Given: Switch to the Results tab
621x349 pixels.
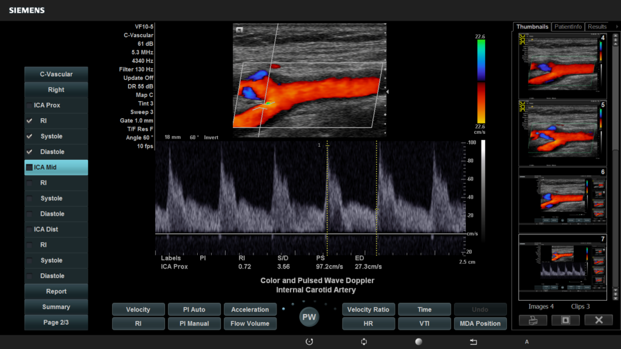Looking at the screenshot, I should 597,27.
